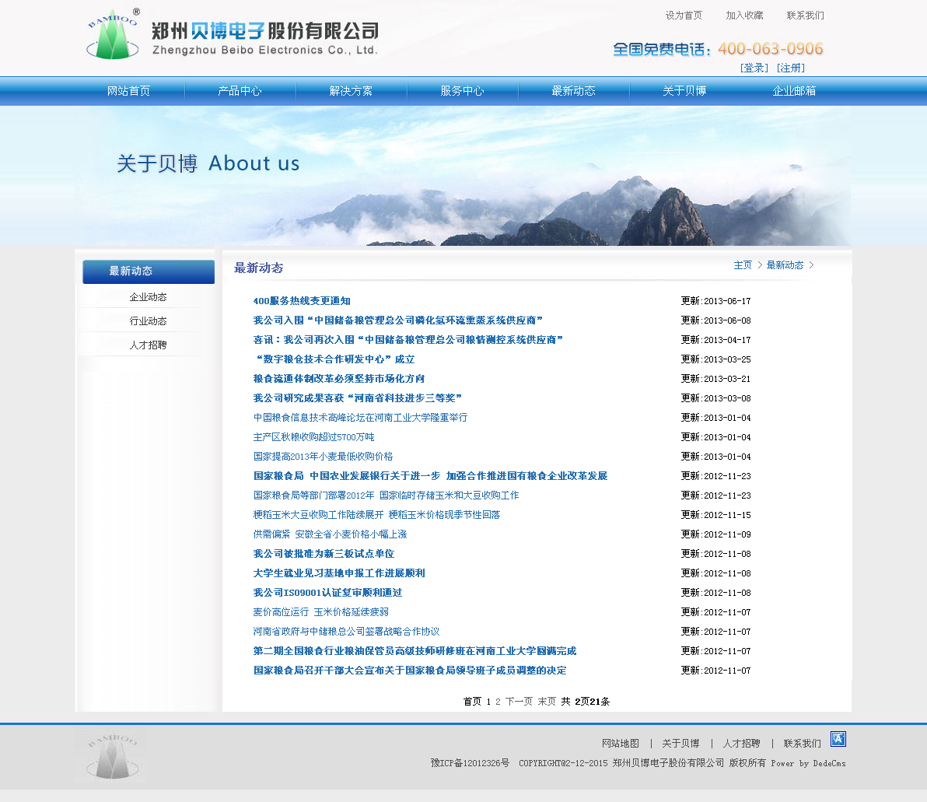Click the gray Bamboo logo in footer
The image size is (927, 802).
[x=110, y=755]
